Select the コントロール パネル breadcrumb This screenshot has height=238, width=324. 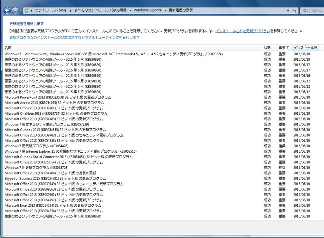(x=51, y=10)
